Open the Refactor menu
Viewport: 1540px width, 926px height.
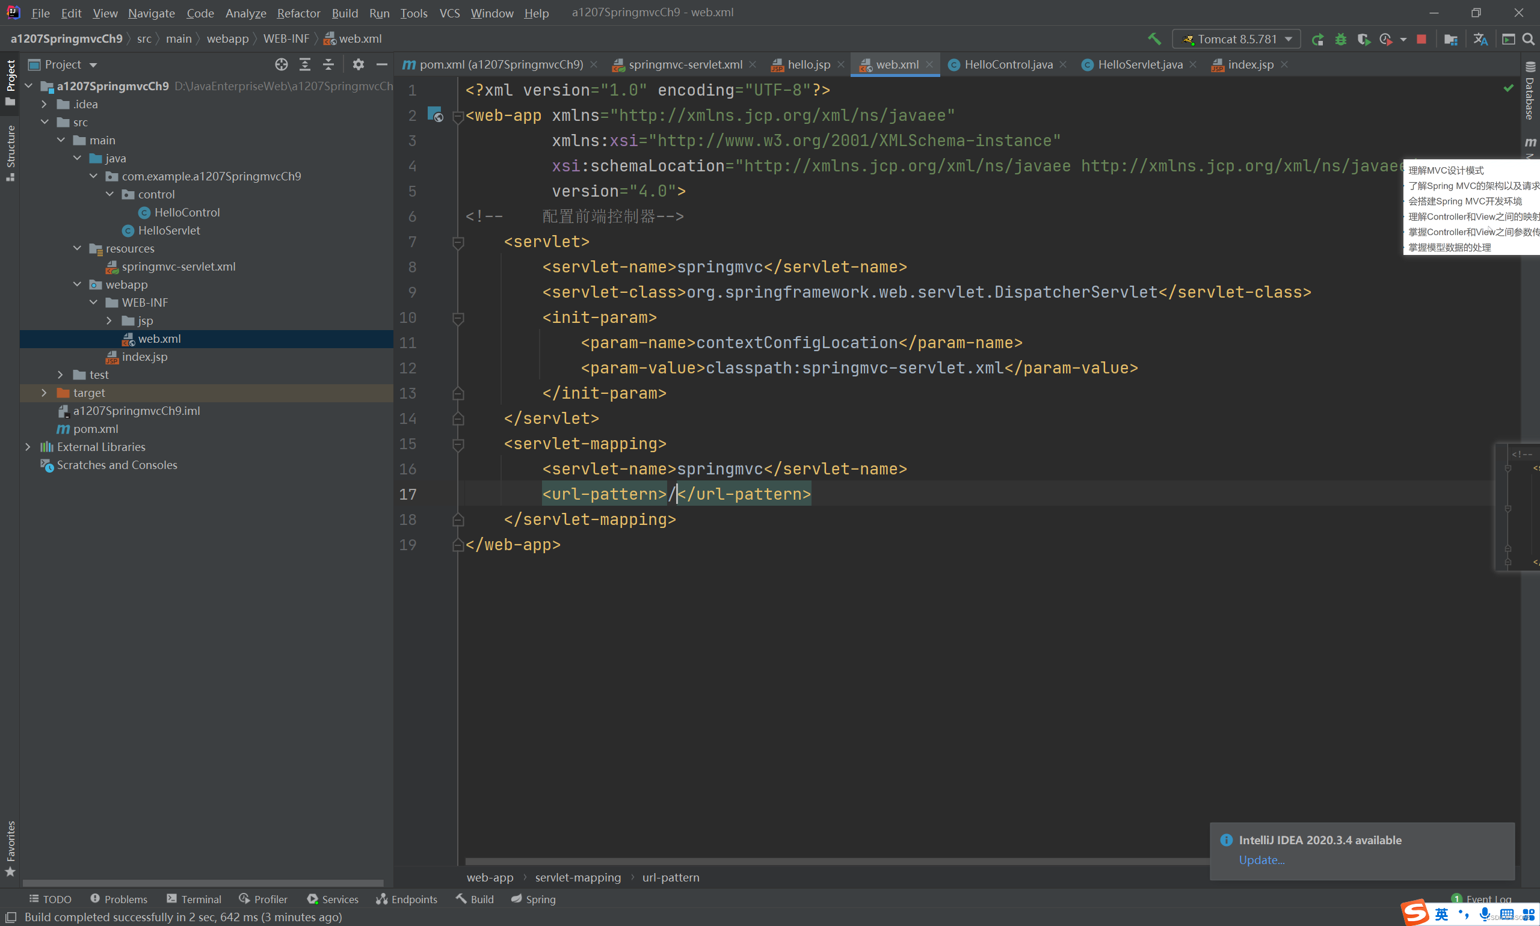(298, 13)
